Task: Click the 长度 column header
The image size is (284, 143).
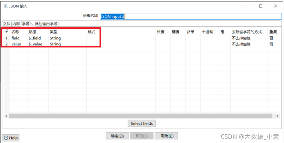Action: click(x=163, y=32)
